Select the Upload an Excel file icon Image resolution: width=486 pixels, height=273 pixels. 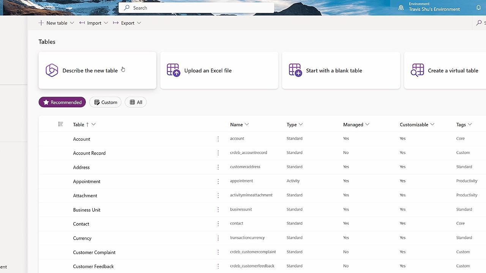tap(174, 70)
